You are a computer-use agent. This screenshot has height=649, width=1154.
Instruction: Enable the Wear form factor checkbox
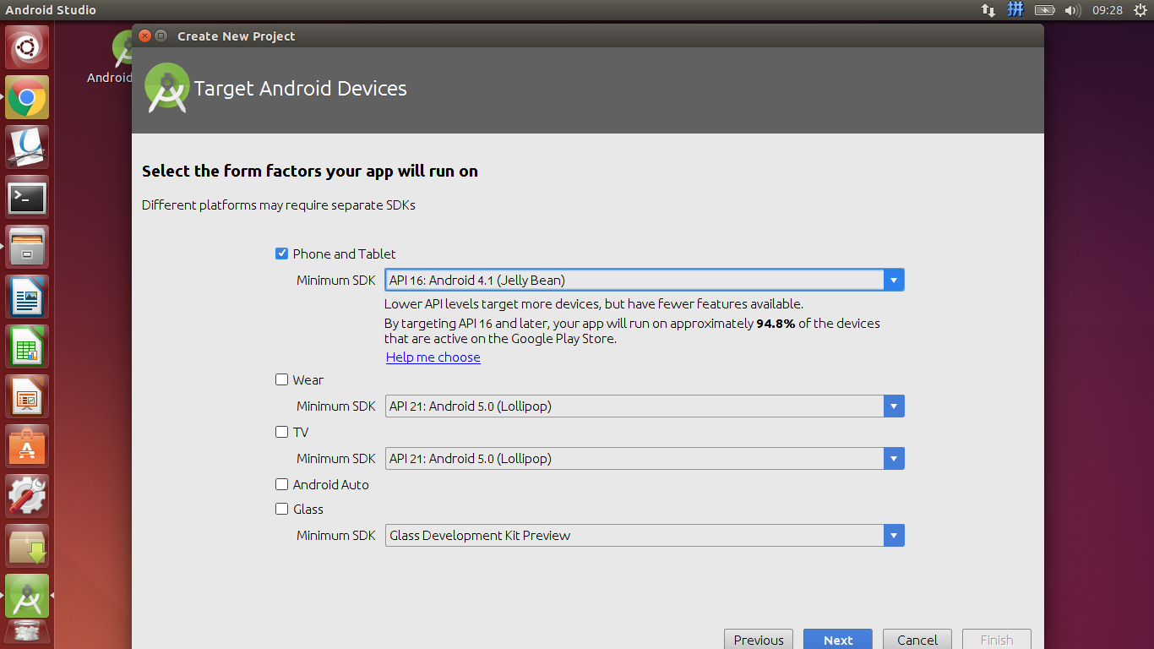(282, 379)
